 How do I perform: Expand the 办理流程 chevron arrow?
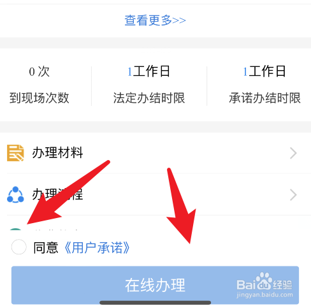[293, 195]
